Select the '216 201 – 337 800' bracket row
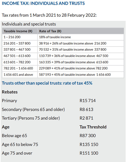Screen dimensions: 126x162 click(x=63, y=43)
